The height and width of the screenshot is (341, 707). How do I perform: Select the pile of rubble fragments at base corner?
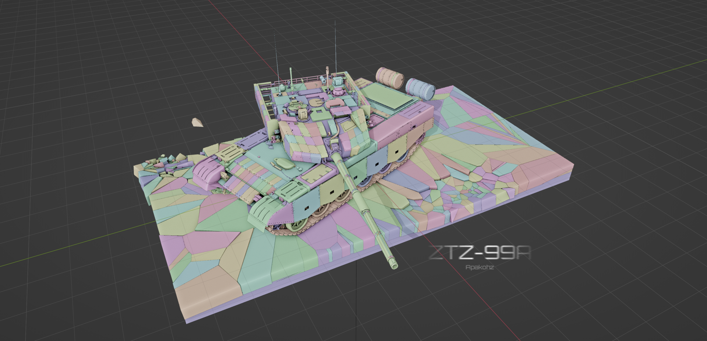click(162, 163)
